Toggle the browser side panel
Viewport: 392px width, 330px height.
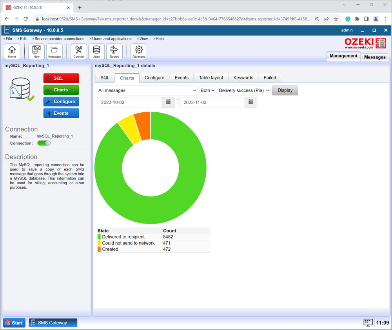pos(367,19)
